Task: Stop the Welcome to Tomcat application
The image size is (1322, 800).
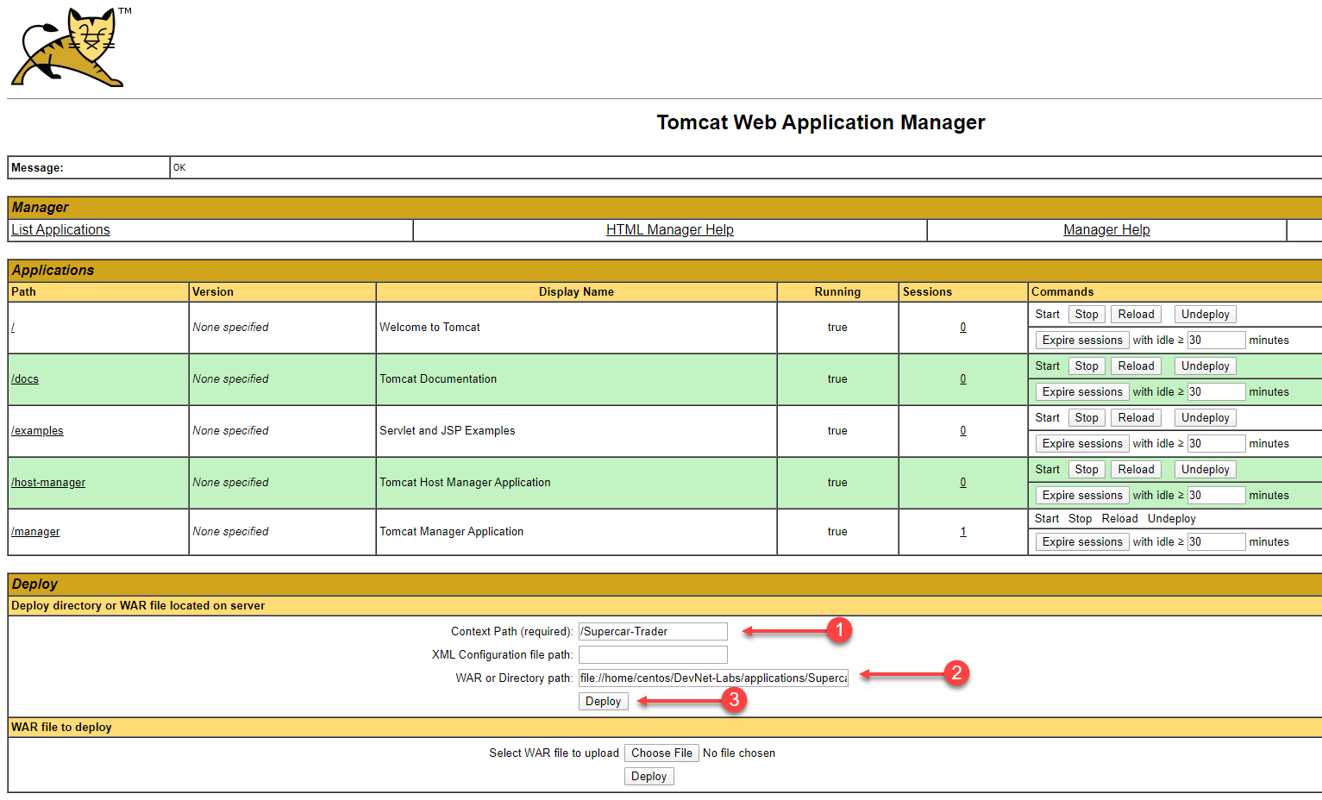Action: point(1087,315)
